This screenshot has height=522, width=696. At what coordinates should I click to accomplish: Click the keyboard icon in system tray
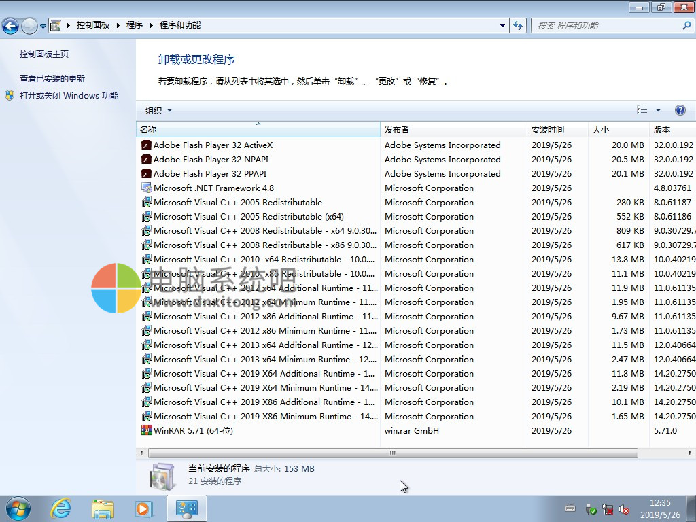pos(570,508)
